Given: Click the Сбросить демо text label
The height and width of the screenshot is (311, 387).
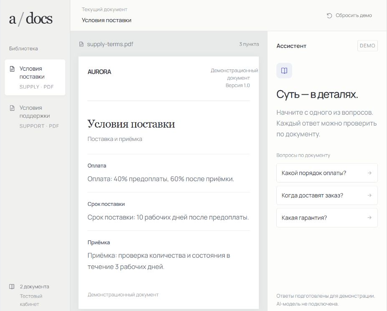Looking at the screenshot, I should (353, 15).
